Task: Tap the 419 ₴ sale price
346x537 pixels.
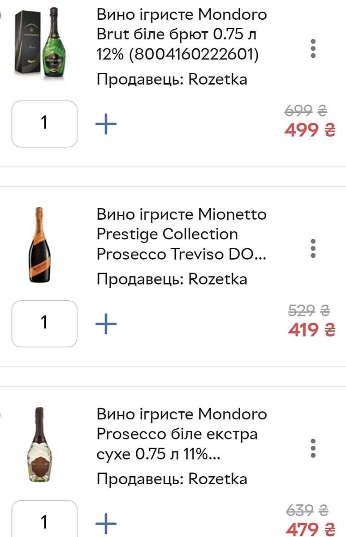Action: 311,330
